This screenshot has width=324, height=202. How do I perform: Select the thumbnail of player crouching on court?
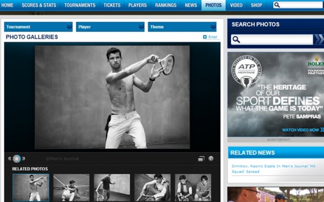pos(71,187)
